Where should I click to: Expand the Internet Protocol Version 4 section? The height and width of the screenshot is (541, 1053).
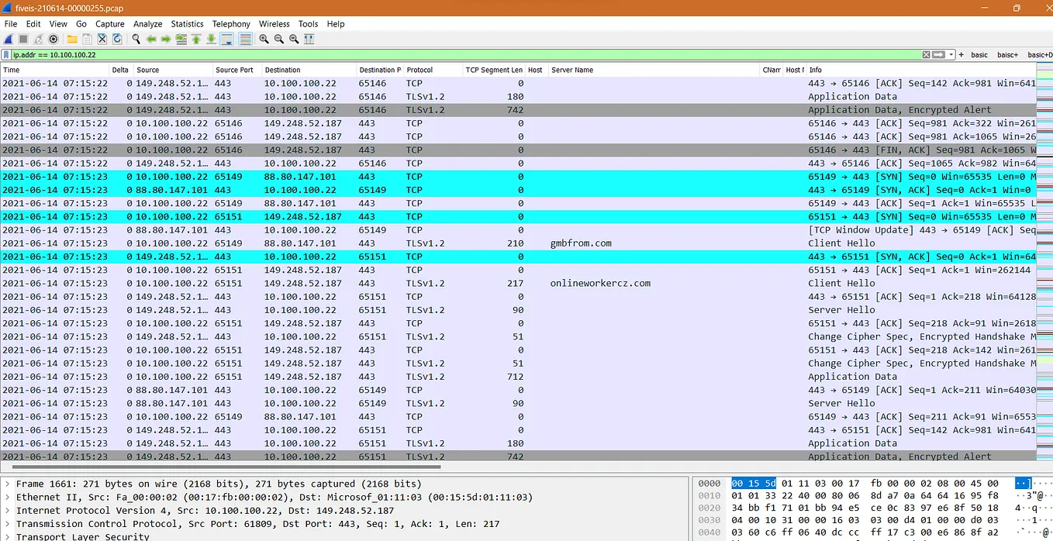pyautogui.click(x=7, y=510)
